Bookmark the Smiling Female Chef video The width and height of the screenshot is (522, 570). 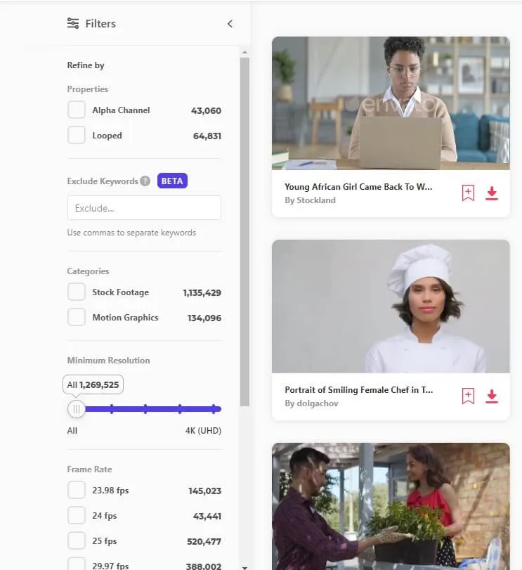click(x=468, y=396)
